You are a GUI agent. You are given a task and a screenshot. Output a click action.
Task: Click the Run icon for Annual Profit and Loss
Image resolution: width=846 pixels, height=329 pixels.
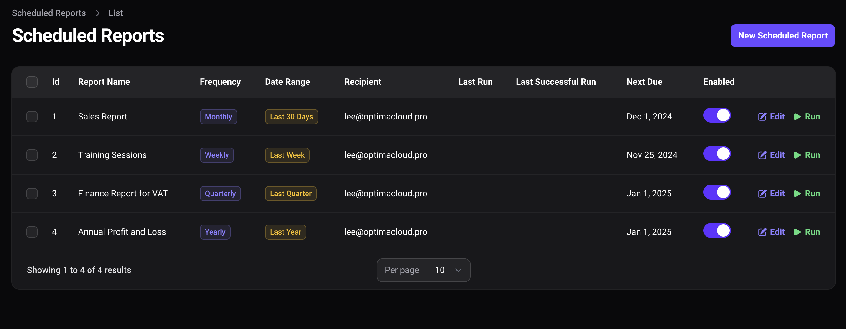798,232
